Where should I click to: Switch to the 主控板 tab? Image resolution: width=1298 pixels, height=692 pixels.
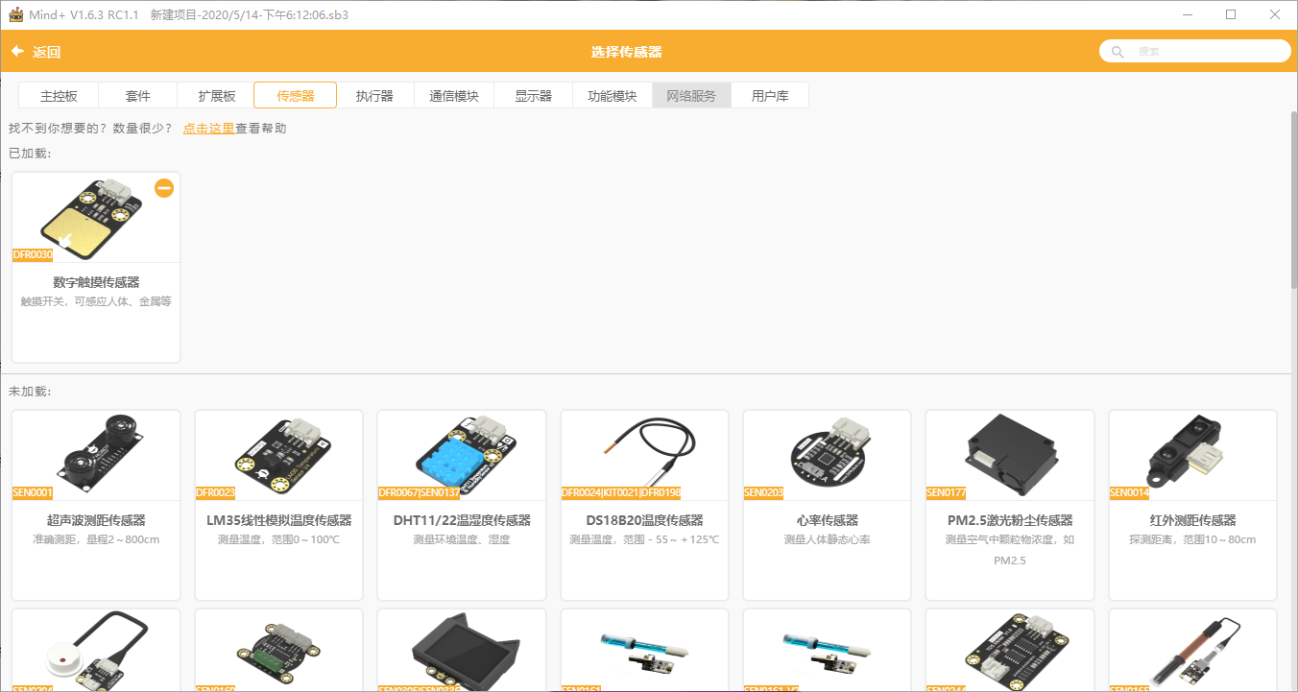(59, 96)
